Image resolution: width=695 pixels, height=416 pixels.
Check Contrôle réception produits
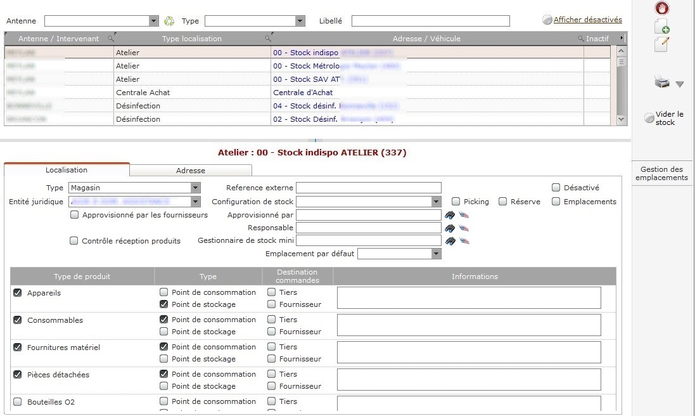pyautogui.click(x=74, y=241)
